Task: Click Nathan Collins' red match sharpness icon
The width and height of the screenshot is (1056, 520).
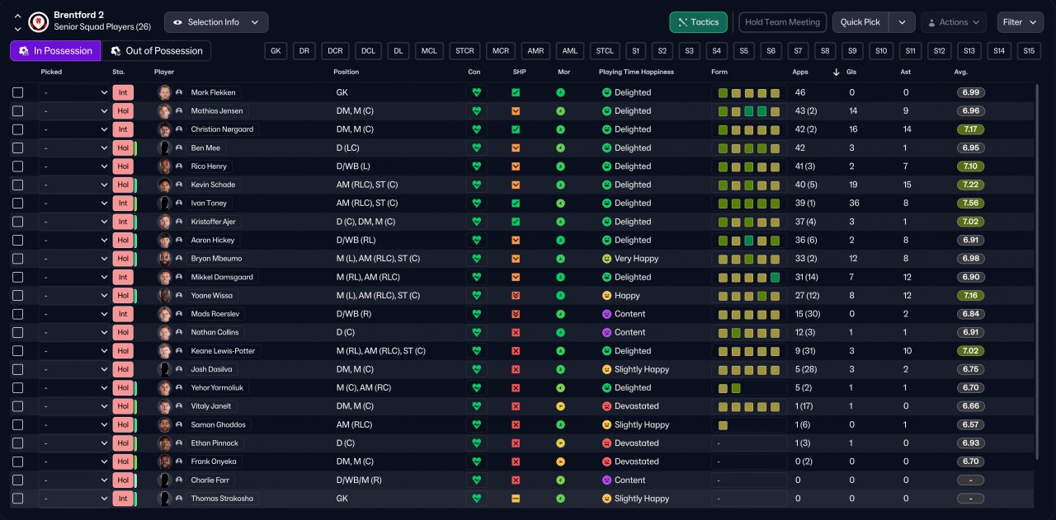Action: [x=516, y=333]
